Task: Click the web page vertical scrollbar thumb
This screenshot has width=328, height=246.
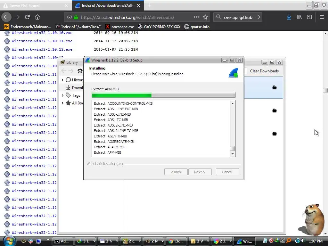Action: [x=325, y=90]
